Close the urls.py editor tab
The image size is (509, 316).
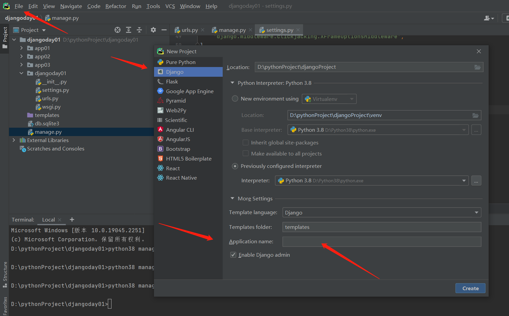tap(203, 30)
